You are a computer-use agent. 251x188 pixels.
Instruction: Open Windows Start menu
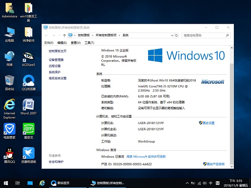pyautogui.click(x=6, y=183)
